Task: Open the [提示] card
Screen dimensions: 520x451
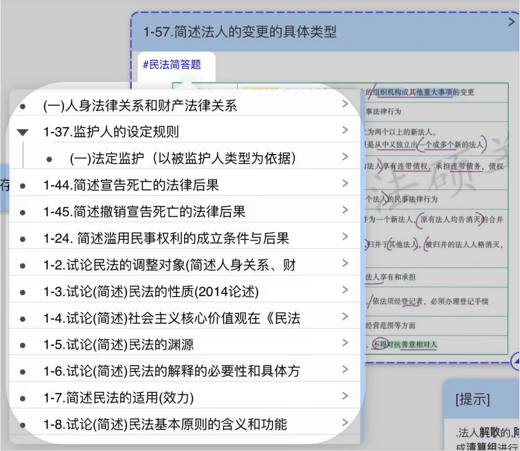Action: tap(472, 399)
